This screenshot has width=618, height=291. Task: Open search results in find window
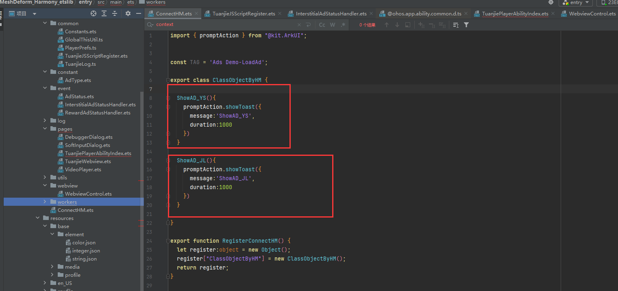tap(408, 25)
